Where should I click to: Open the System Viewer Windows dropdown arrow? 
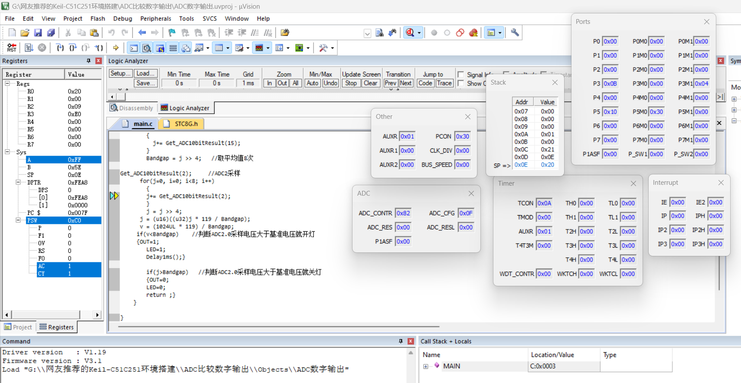click(x=308, y=48)
